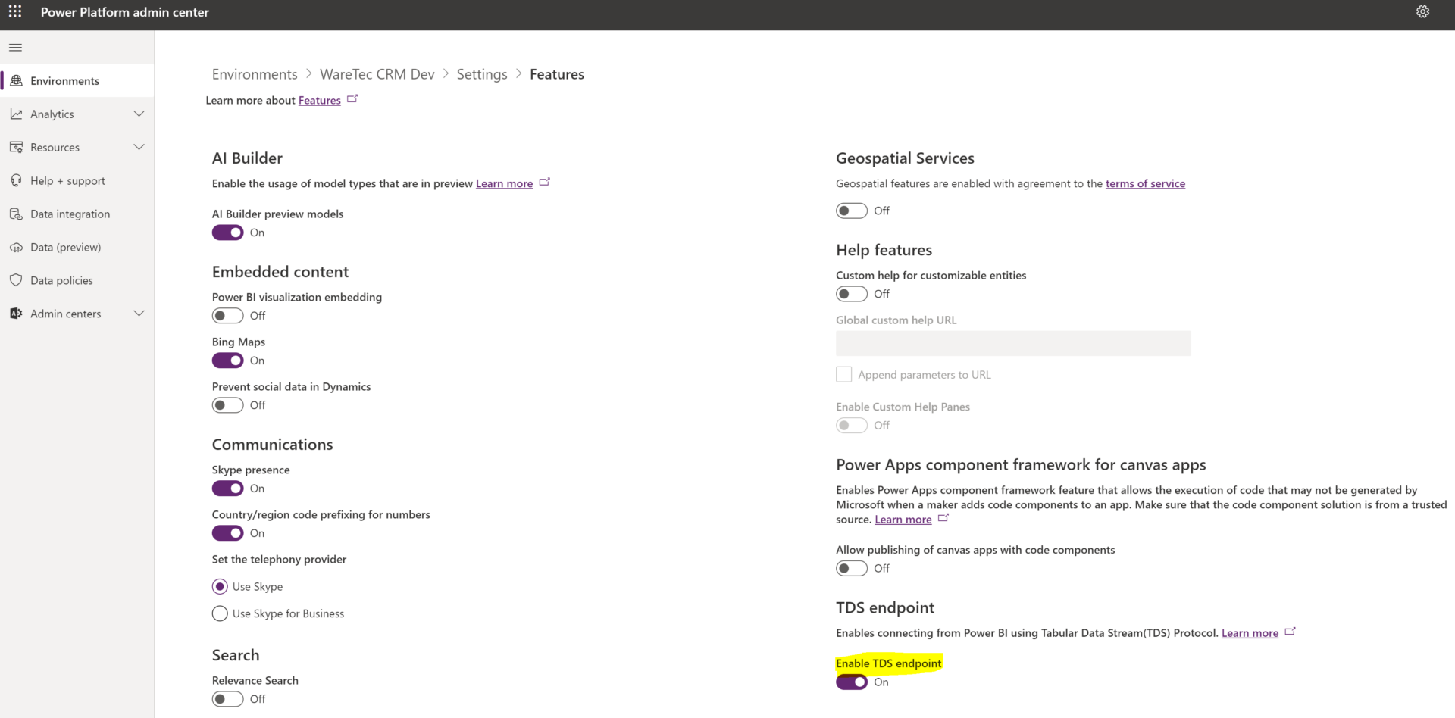1455x718 pixels.
Task: Click the Data policies shield icon
Action: [x=16, y=280]
